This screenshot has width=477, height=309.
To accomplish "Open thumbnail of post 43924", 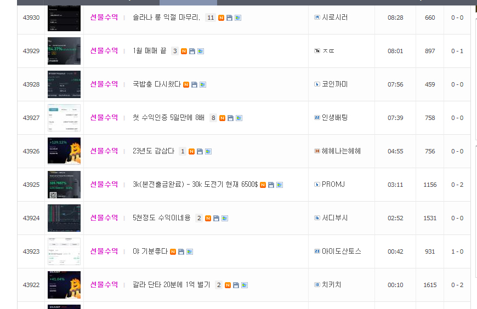I will (x=64, y=218).
